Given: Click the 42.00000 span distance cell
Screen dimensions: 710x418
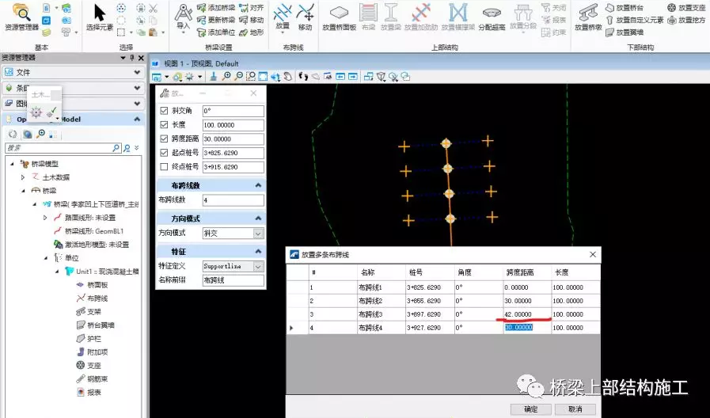Looking at the screenshot, I should [x=527, y=314].
